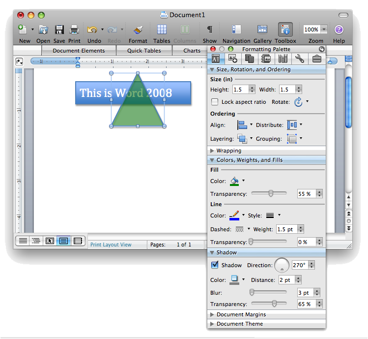This screenshot has width=368, height=339.
Task: Open the Charts tab
Action: [192, 51]
